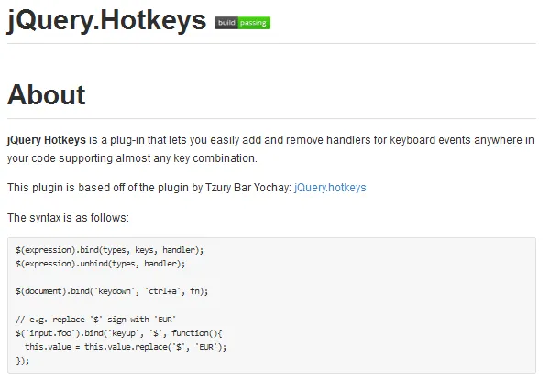The image size is (550, 380).
Task: Click the $(expression).bind code line
Action: coord(110,250)
